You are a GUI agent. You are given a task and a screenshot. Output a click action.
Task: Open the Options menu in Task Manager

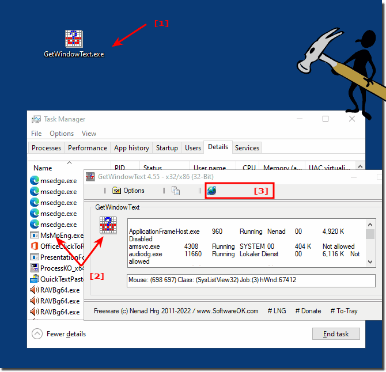click(x=62, y=134)
